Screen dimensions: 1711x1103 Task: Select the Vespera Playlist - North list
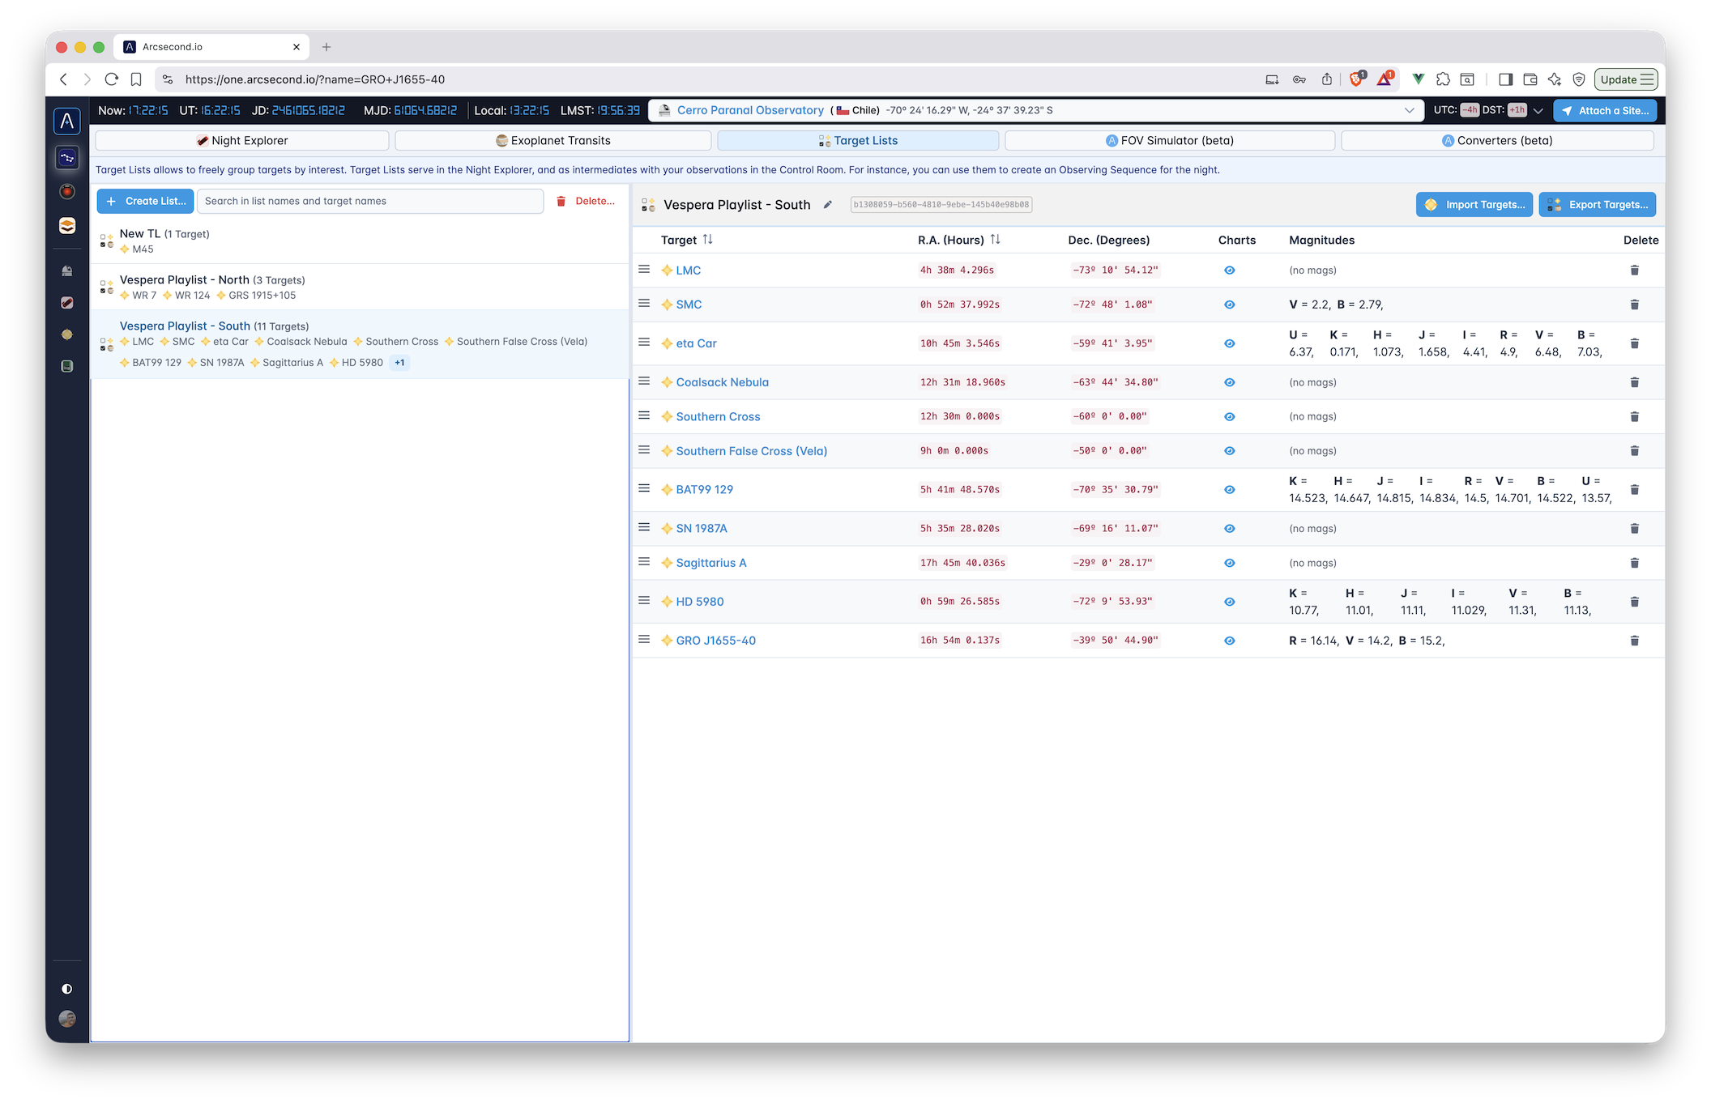(360, 287)
